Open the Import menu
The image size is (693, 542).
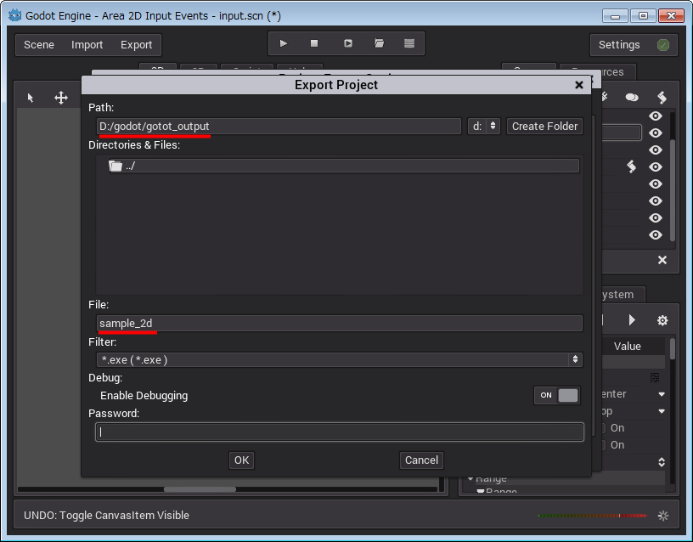pos(87,45)
